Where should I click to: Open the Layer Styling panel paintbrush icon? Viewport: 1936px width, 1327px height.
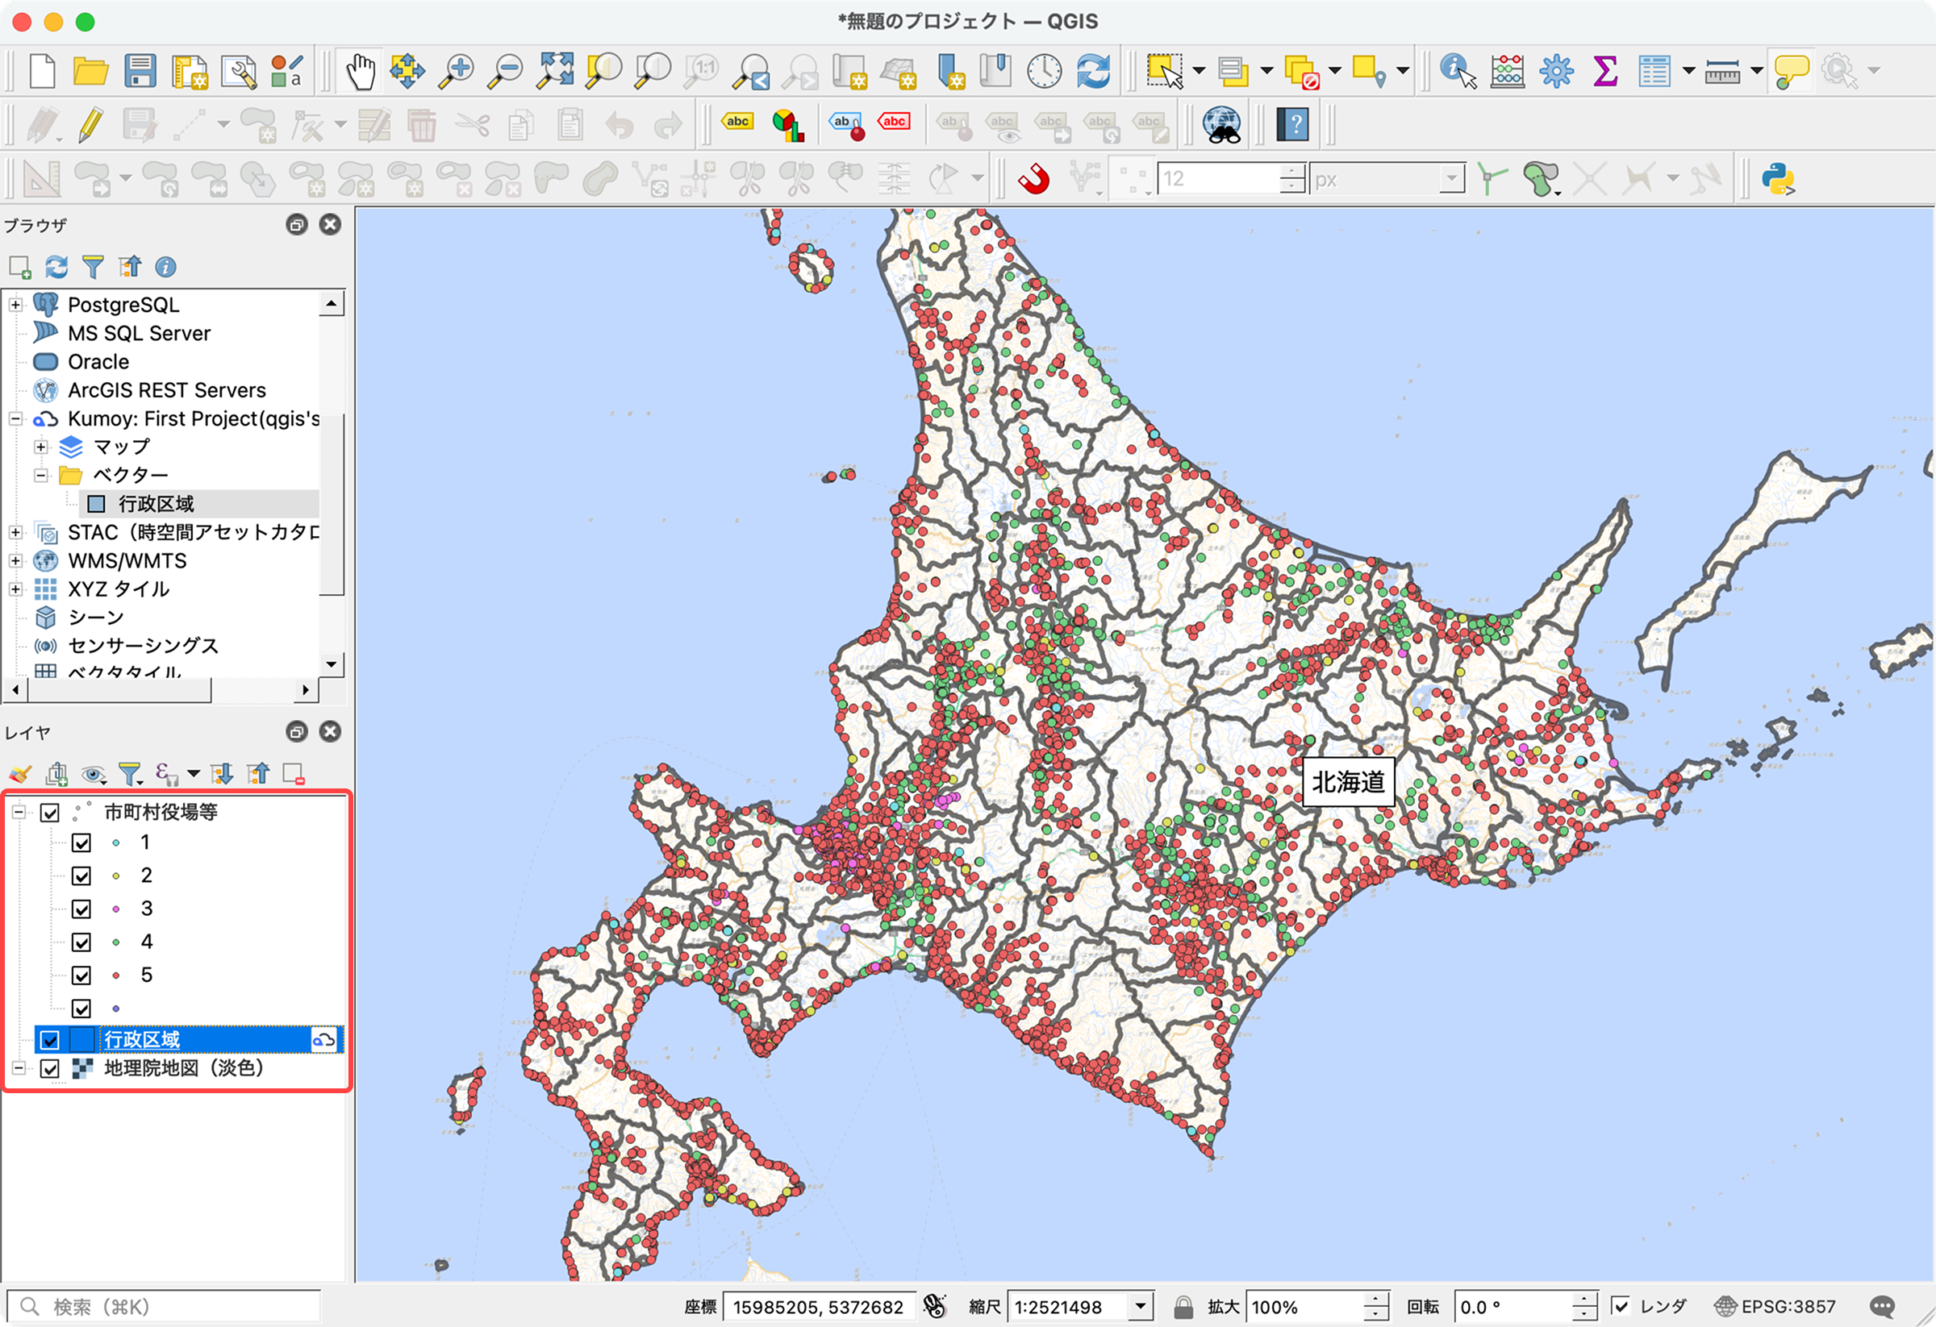21,774
